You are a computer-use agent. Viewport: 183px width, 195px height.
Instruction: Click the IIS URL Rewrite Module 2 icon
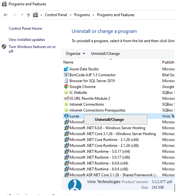click(x=66, y=98)
